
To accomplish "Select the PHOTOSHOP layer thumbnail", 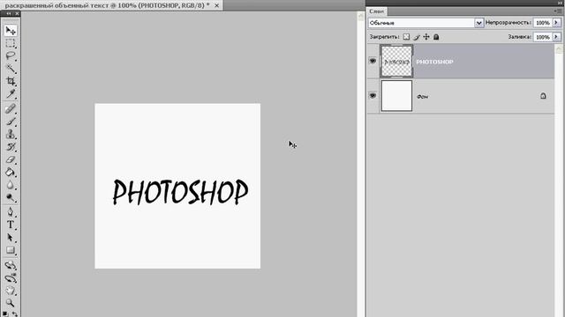I will point(396,62).
